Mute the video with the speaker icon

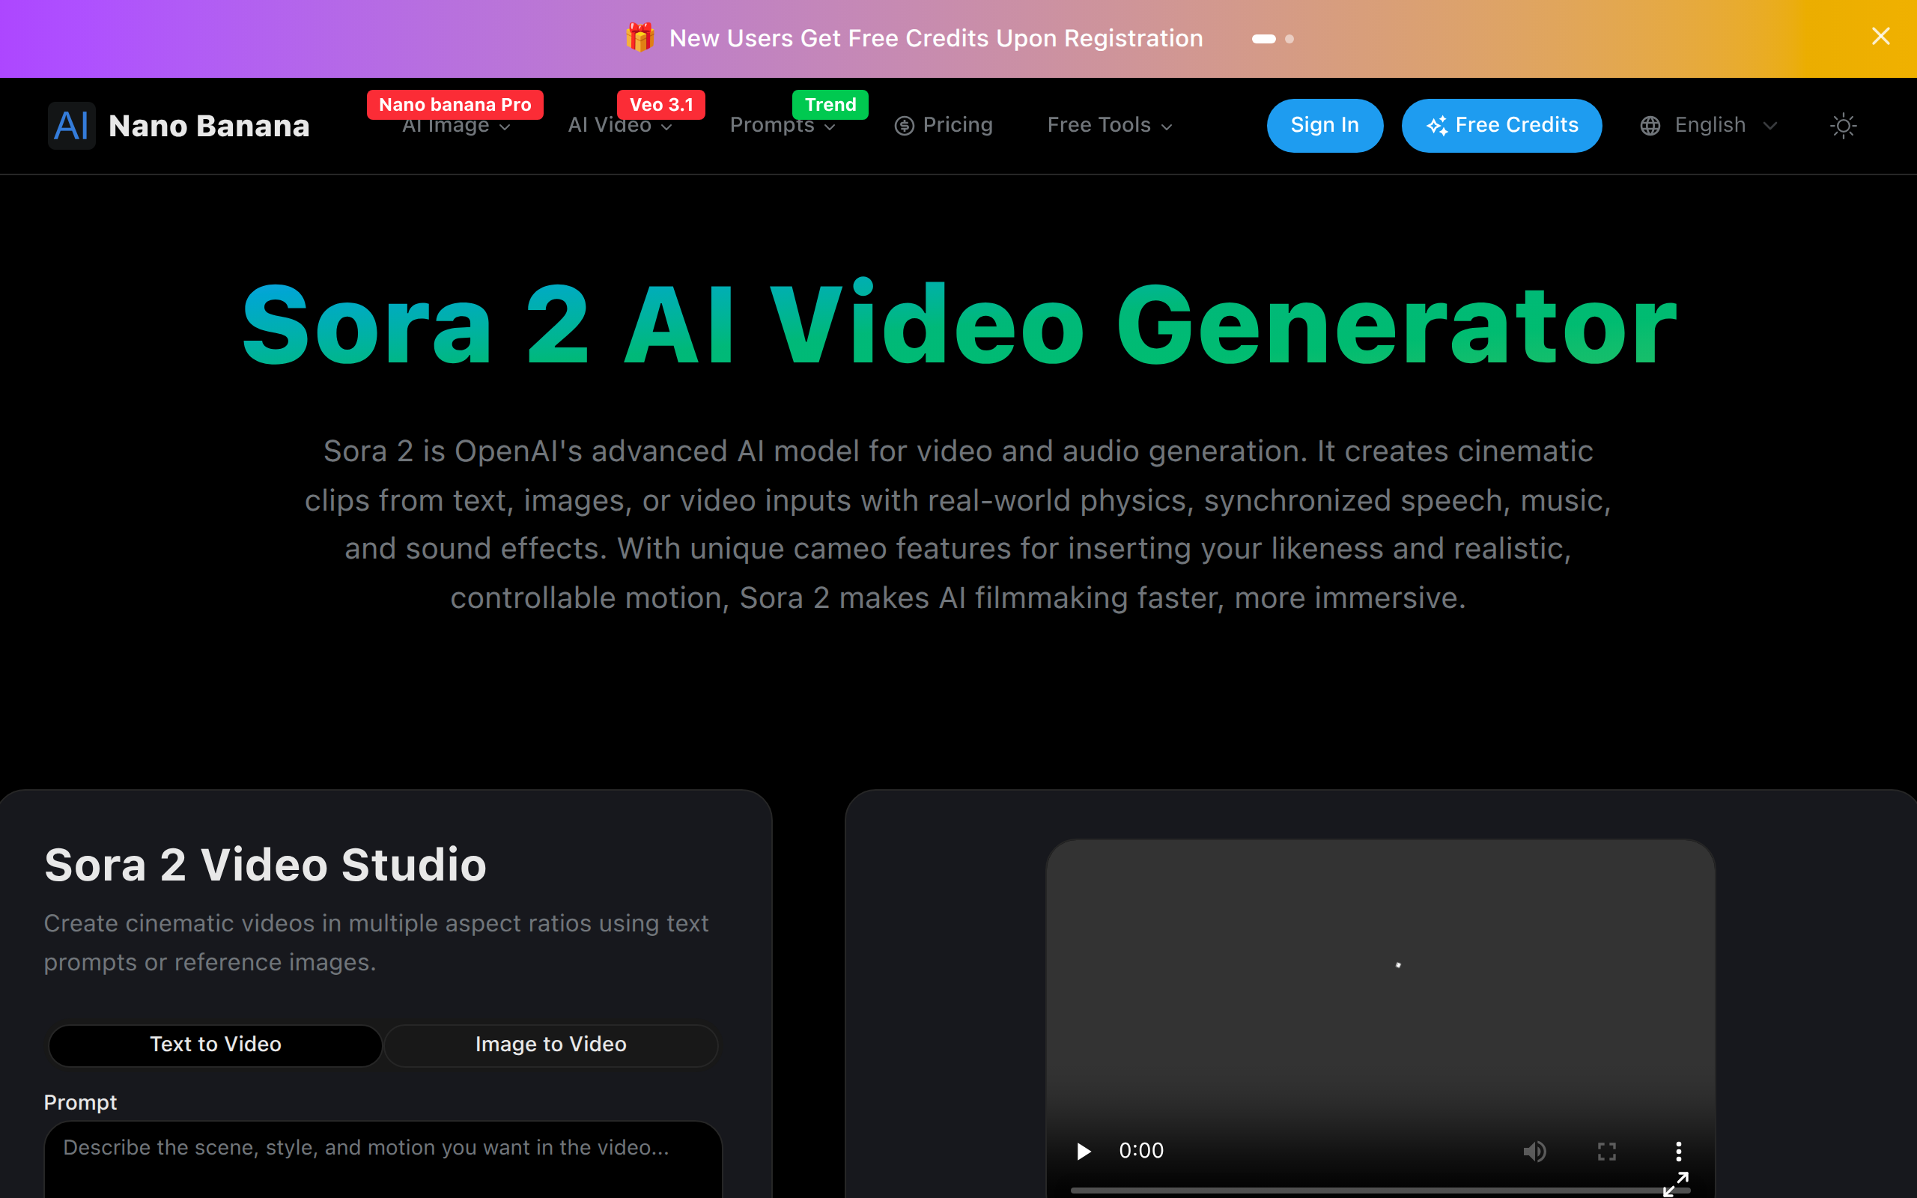click(1534, 1151)
